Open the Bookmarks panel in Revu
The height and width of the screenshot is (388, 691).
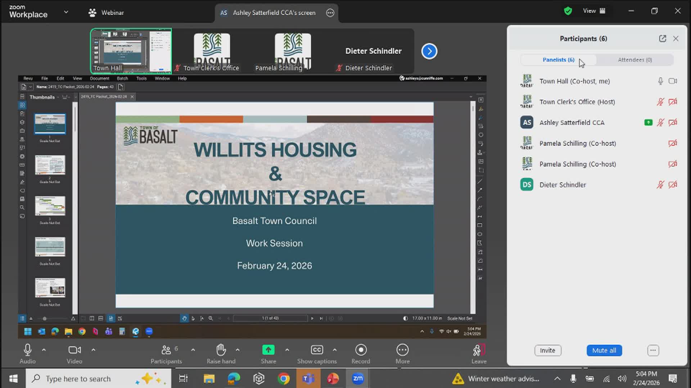pyautogui.click(x=22, y=113)
